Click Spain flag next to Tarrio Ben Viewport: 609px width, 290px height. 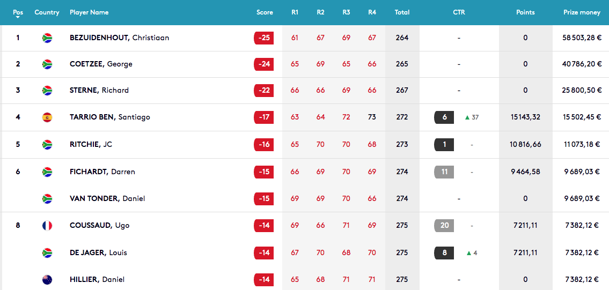pos(47,117)
